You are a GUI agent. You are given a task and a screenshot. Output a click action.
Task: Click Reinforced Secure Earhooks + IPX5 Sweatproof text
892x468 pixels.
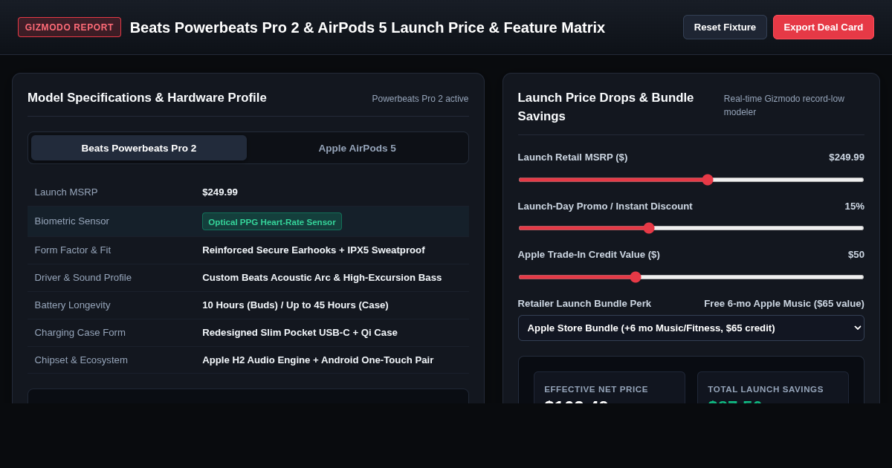click(x=314, y=250)
